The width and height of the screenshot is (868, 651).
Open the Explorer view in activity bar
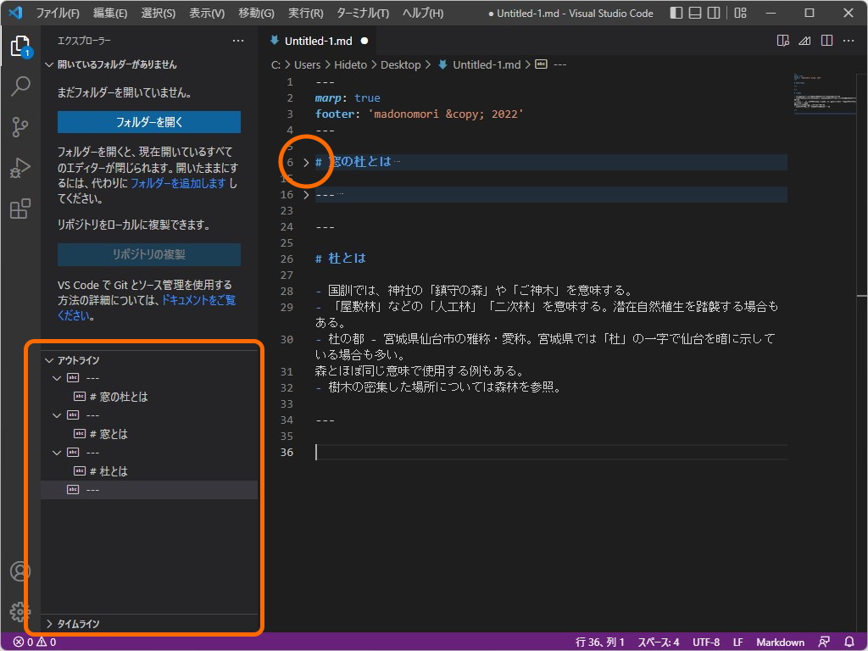coord(20,47)
